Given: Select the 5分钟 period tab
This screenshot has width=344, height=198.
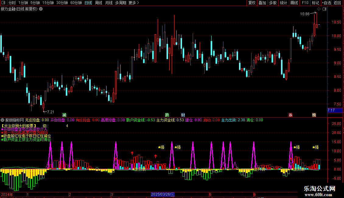Looking at the screenshot, I should (x=35, y=3).
